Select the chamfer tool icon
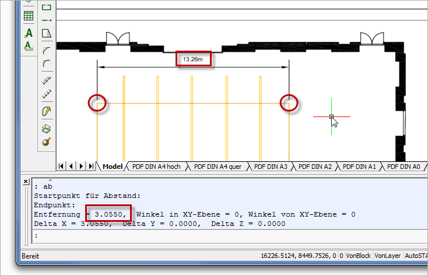 (x=47, y=49)
